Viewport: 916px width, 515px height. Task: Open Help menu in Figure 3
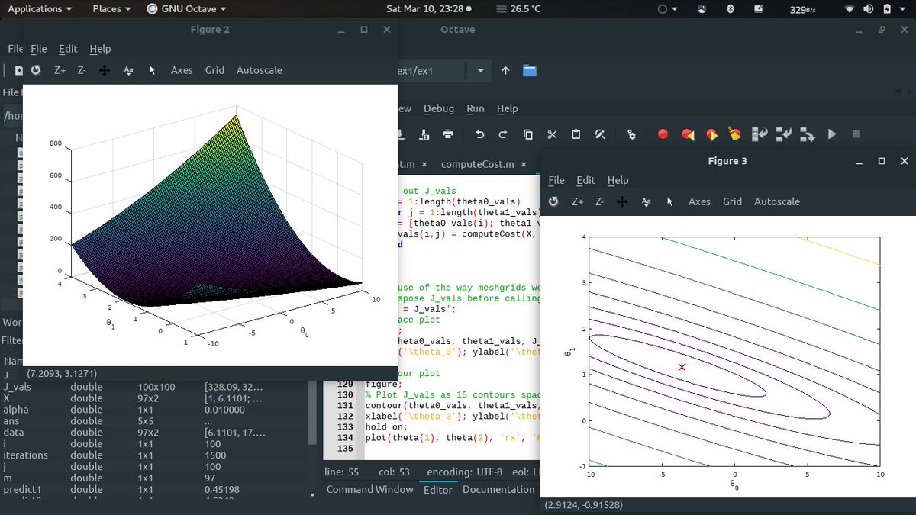pyautogui.click(x=618, y=180)
